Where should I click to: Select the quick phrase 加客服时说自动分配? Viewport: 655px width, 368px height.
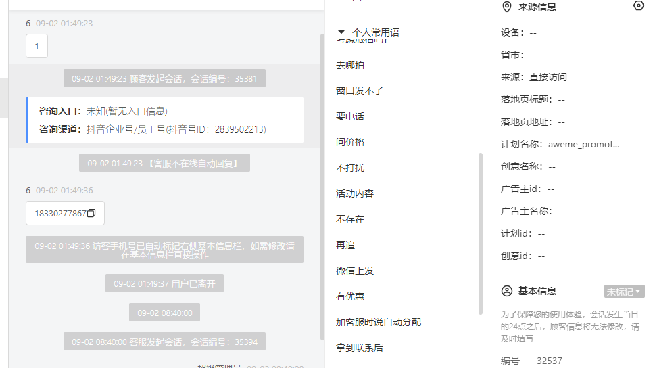379,323
